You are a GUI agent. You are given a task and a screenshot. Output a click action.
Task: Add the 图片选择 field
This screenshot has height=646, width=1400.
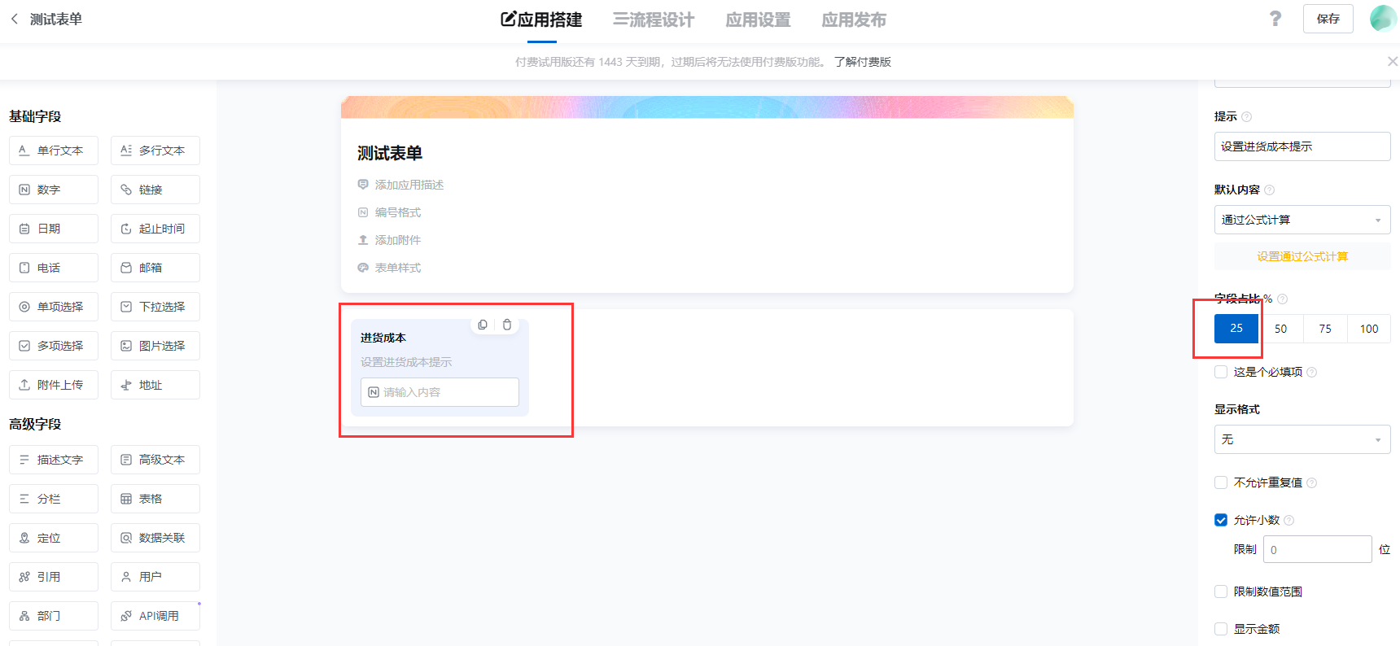coord(155,346)
